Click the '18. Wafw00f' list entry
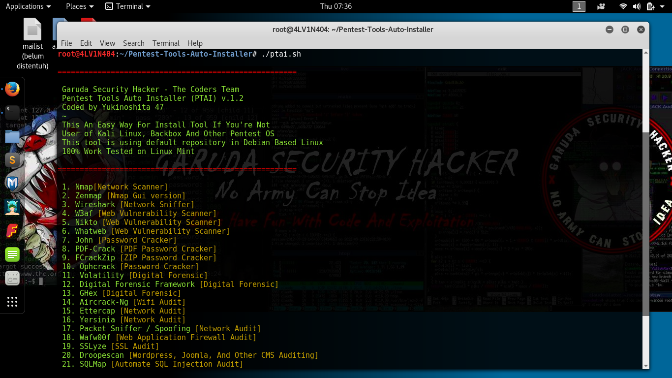The height and width of the screenshot is (378, 672). (159, 338)
